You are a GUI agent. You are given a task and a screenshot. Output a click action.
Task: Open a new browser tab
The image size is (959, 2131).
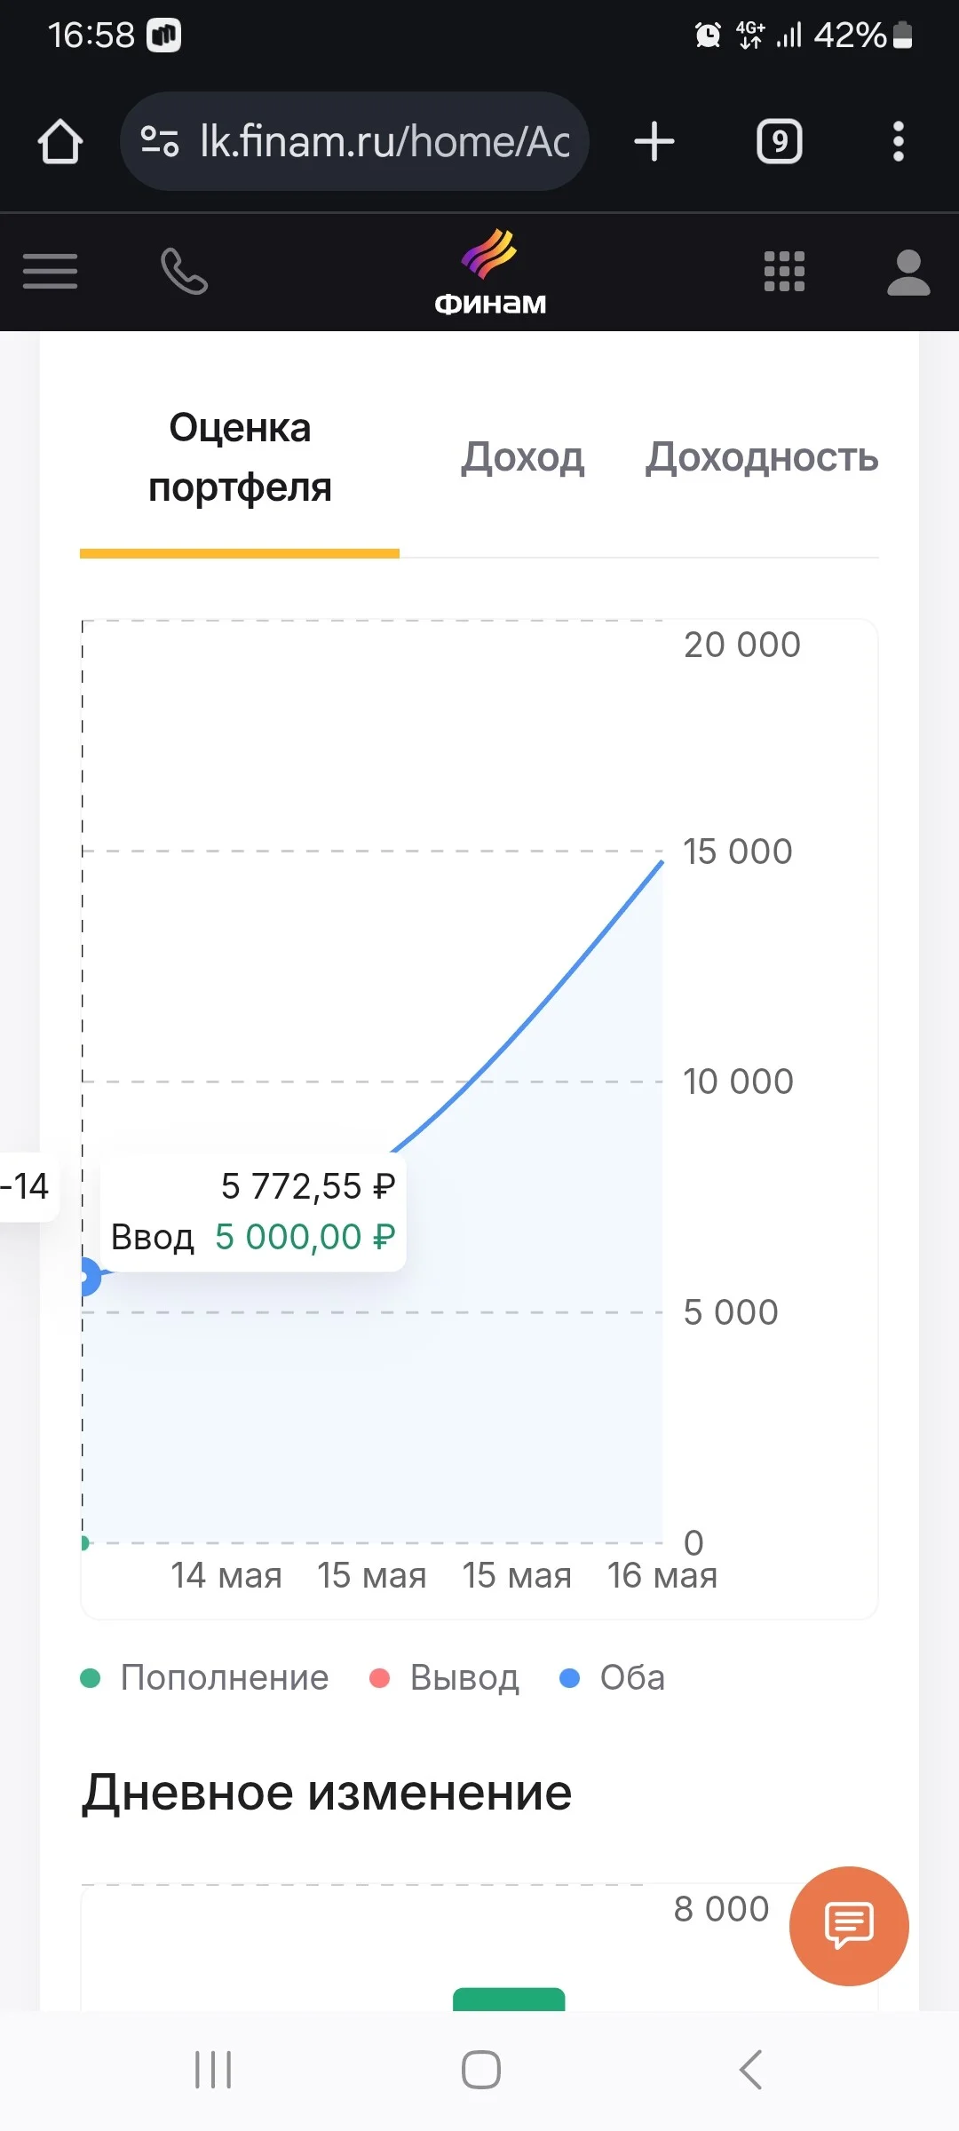point(654,142)
